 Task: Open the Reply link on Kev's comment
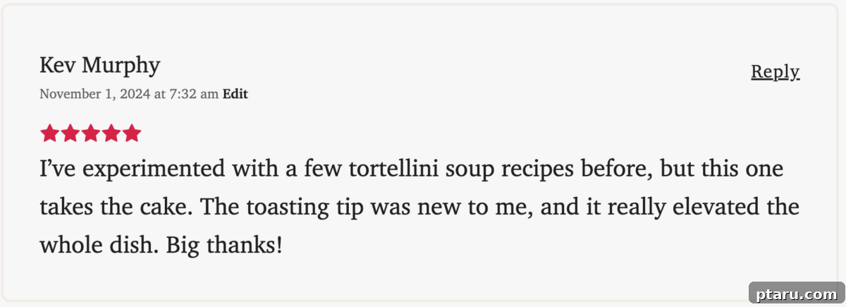click(775, 71)
